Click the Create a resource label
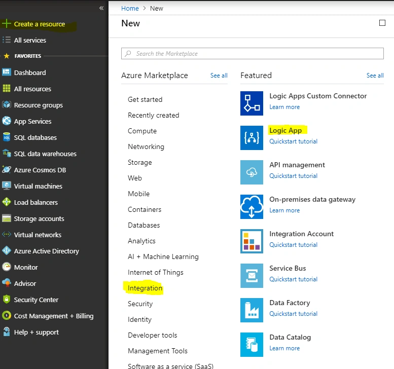This screenshot has height=369, width=394. tap(40, 24)
